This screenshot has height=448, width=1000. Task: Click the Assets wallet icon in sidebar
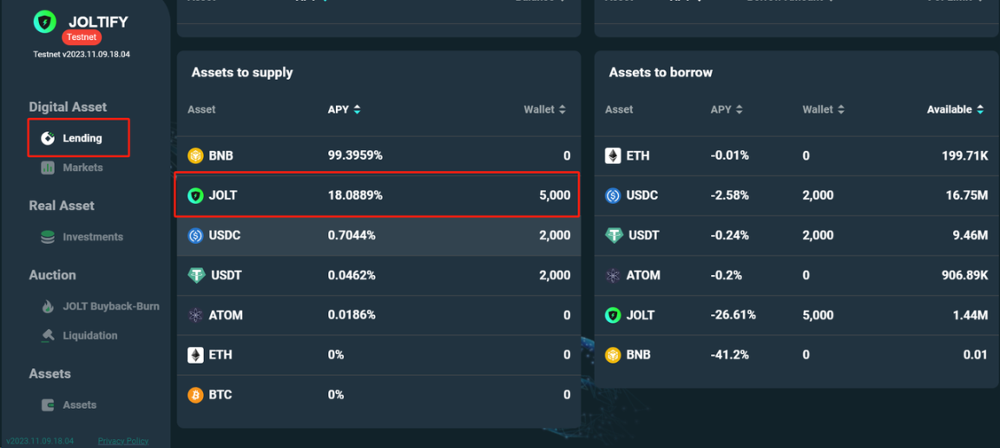click(x=47, y=405)
